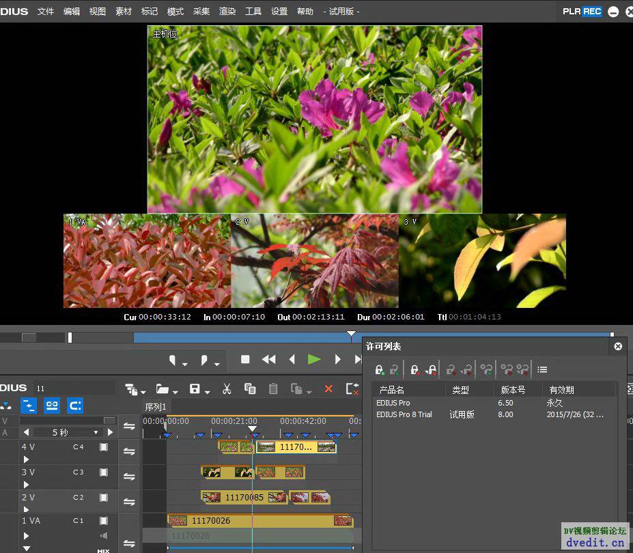Click the list-view icon in license panel
This screenshot has height=553, width=633.
click(542, 369)
